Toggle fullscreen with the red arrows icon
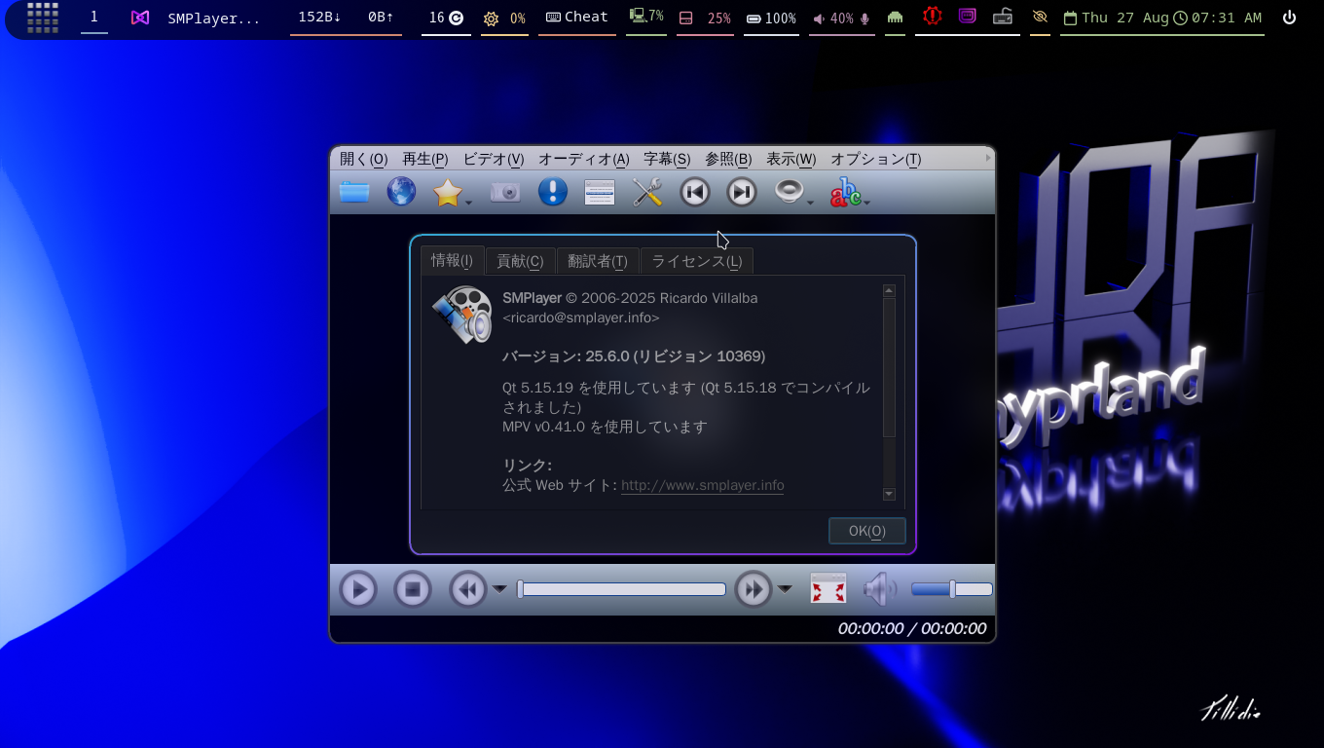Viewport: 1324px width, 748px height. [x=828, y=589]
